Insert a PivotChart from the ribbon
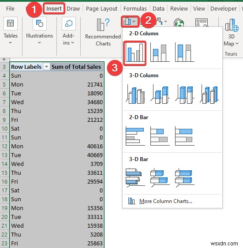This screenshot has height=248, width=243. pyautogui.click(x=202, y=23)
